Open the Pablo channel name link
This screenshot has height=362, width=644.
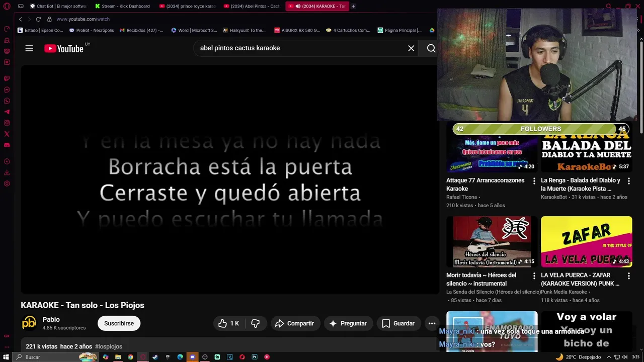point(51,319)
